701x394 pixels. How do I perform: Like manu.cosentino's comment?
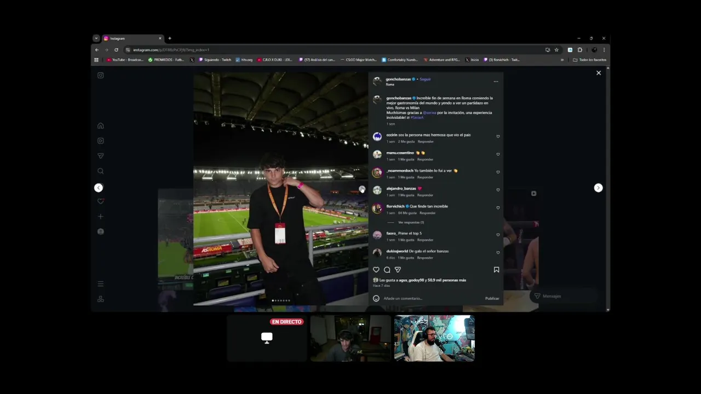tap(498, 154)
